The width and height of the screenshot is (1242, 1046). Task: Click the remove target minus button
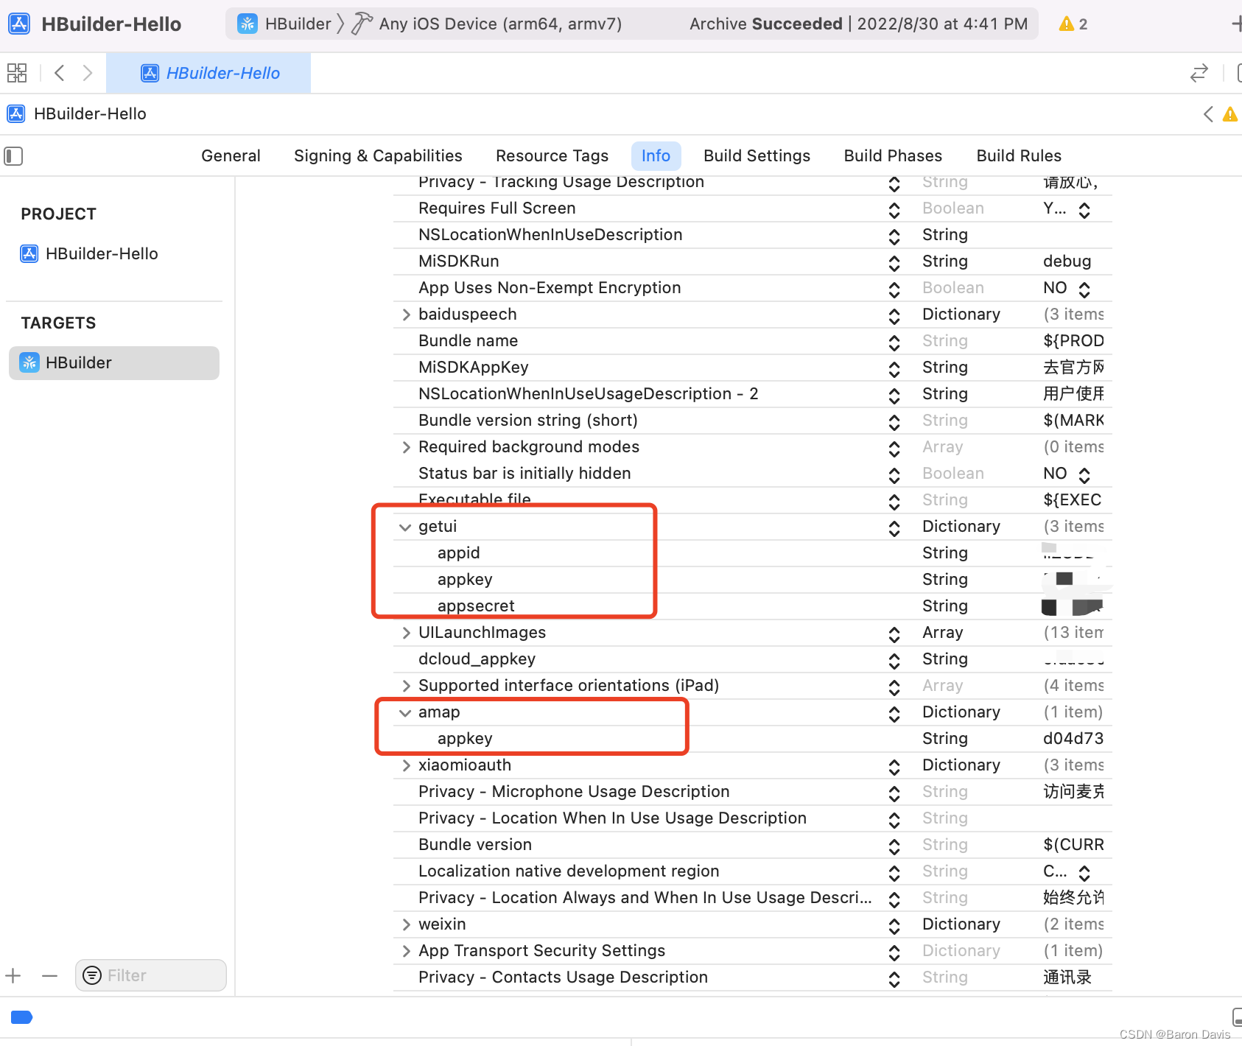coord(49,976)
